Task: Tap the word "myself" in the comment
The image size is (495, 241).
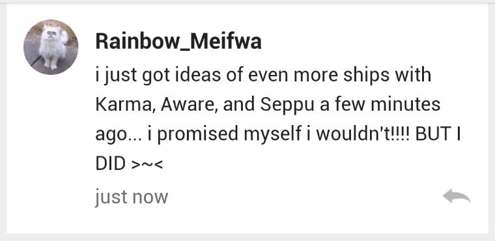Action: (272, 136)
